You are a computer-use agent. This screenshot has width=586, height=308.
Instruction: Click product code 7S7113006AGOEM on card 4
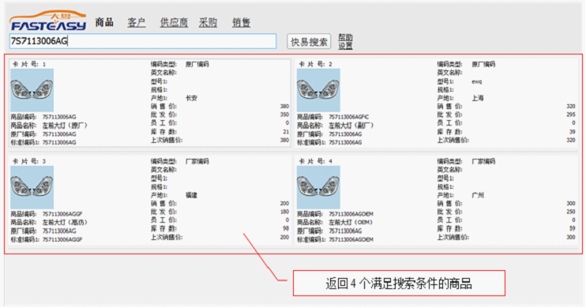(351, 214)
